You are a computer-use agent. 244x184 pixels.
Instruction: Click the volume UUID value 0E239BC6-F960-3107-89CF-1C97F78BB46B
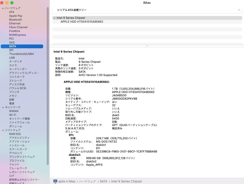126,151
